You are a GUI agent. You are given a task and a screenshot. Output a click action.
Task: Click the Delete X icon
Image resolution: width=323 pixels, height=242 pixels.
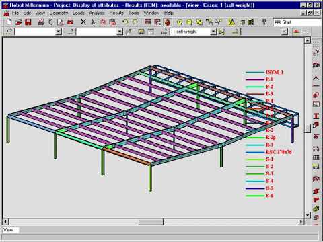[83, 22]
